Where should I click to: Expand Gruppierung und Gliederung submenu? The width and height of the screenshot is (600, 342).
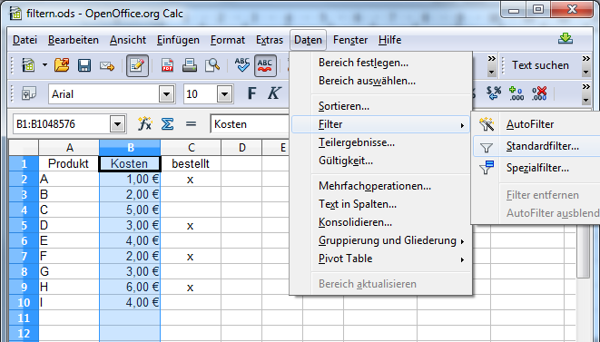click(x=380, y=240)
